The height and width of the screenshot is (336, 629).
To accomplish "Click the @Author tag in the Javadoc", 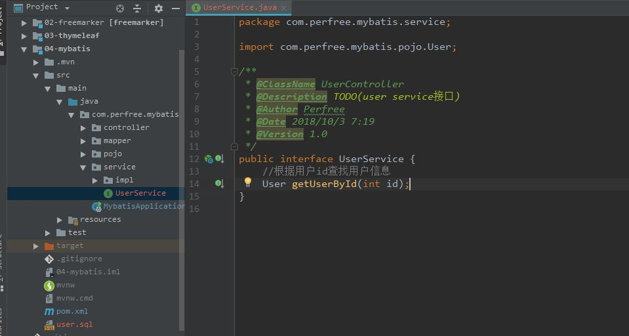I will 277,109.
